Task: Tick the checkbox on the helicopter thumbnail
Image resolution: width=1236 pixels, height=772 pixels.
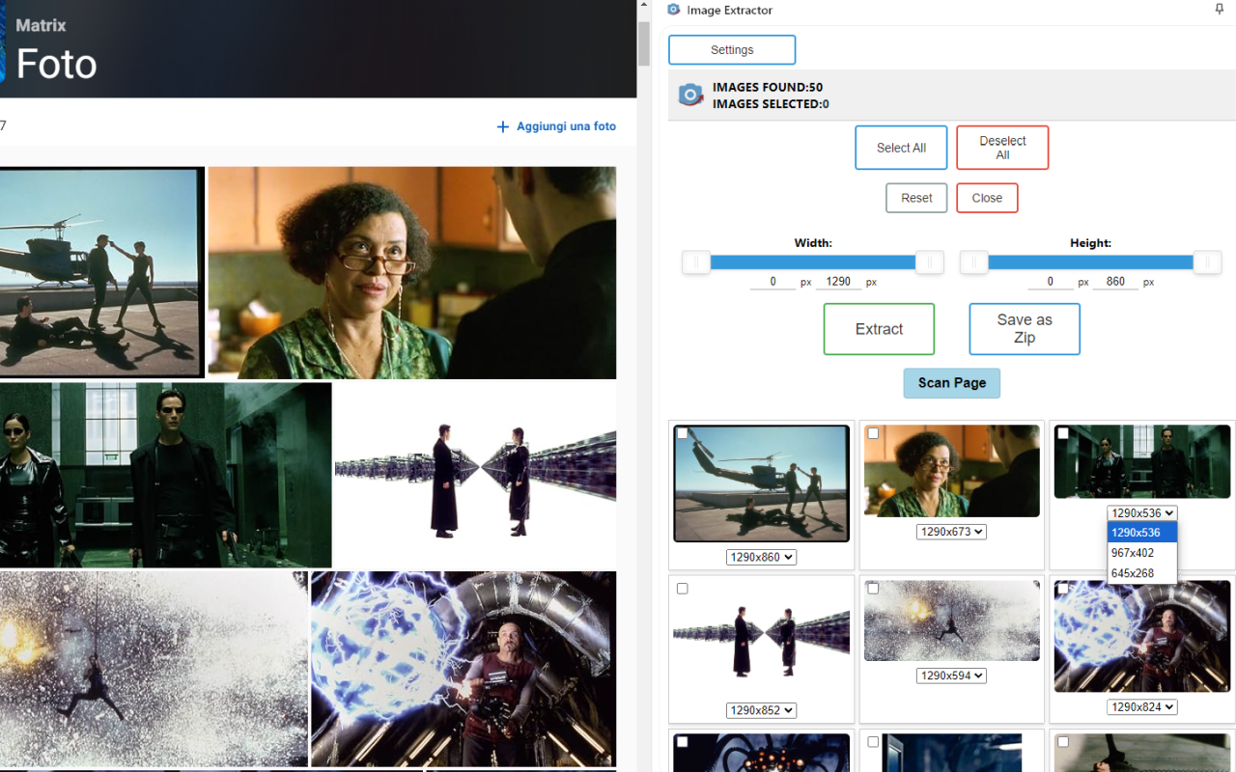Action: coord(683,434)
